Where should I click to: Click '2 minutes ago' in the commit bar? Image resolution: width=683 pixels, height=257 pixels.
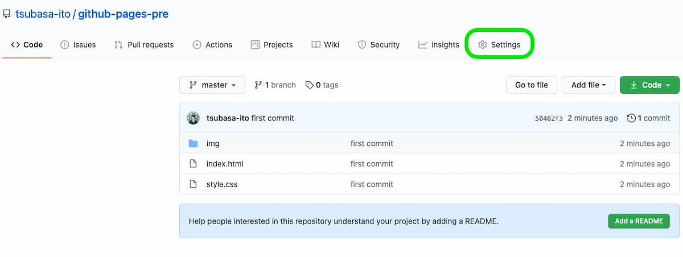593,118
